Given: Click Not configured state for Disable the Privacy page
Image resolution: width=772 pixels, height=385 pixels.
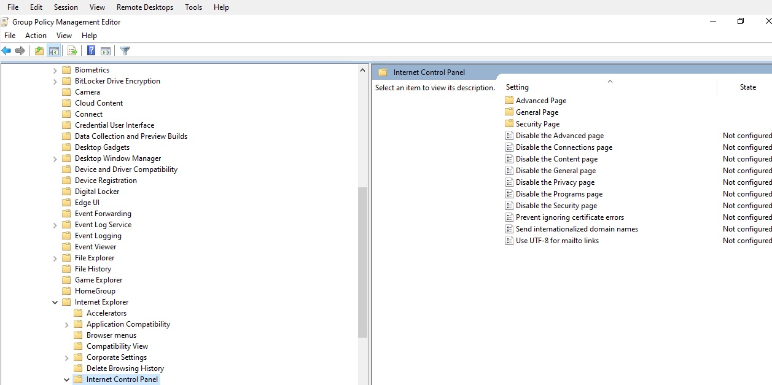Looking at the screenshot, I should (747, 182).
